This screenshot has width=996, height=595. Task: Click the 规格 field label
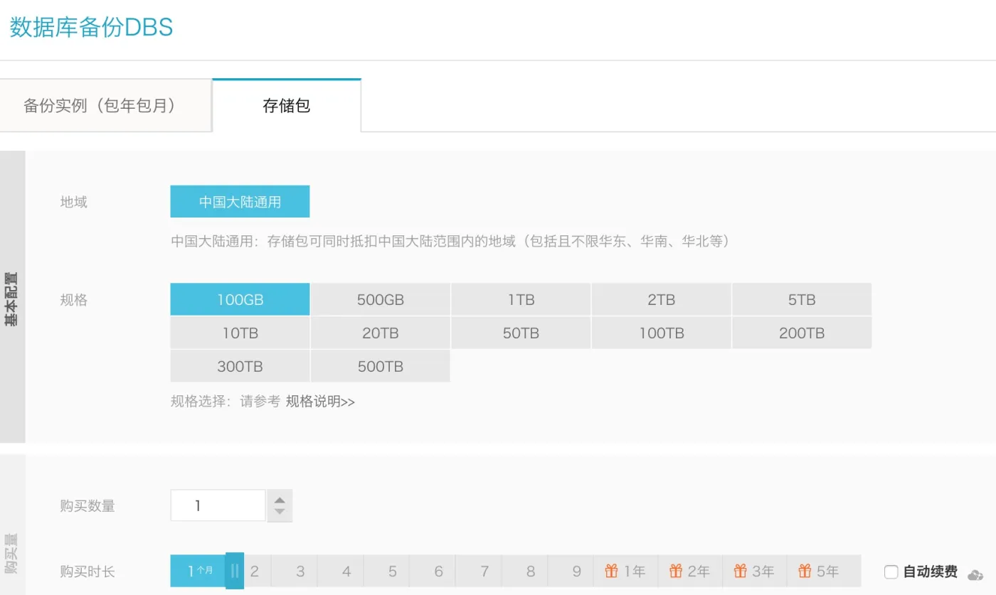pos(73,299)
